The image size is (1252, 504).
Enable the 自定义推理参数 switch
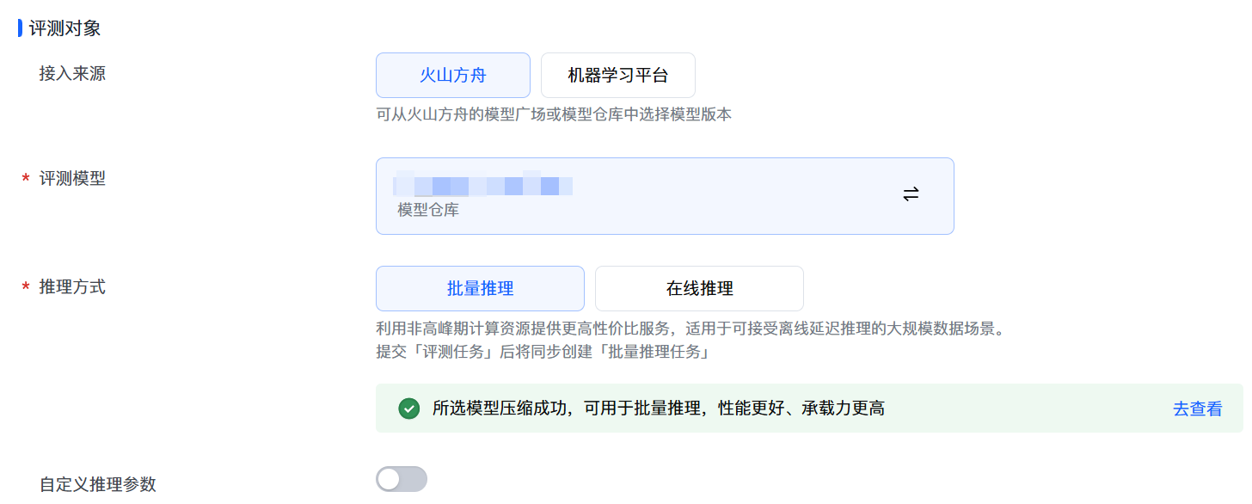pyautogui.click(x=402, y=479)
